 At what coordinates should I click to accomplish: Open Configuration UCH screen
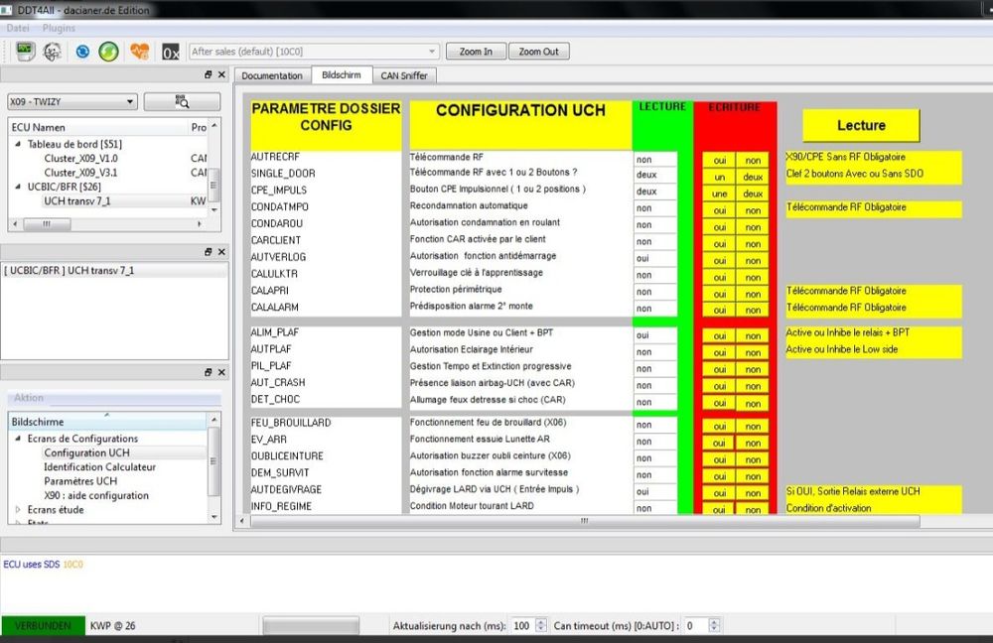coord(86,452)
